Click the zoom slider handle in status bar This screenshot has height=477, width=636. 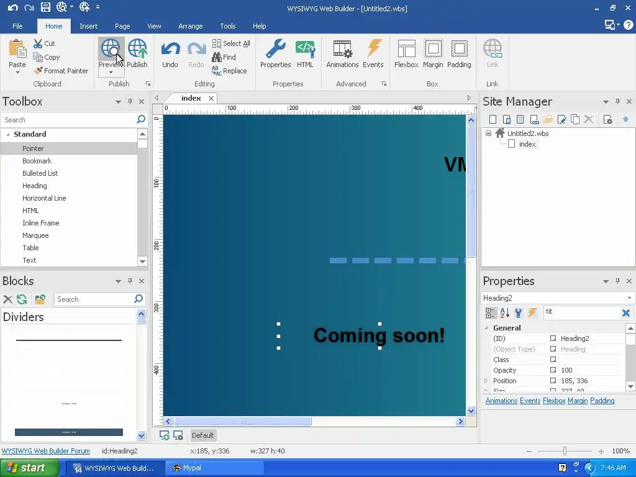pyautogui.click(x=565, y=451)
